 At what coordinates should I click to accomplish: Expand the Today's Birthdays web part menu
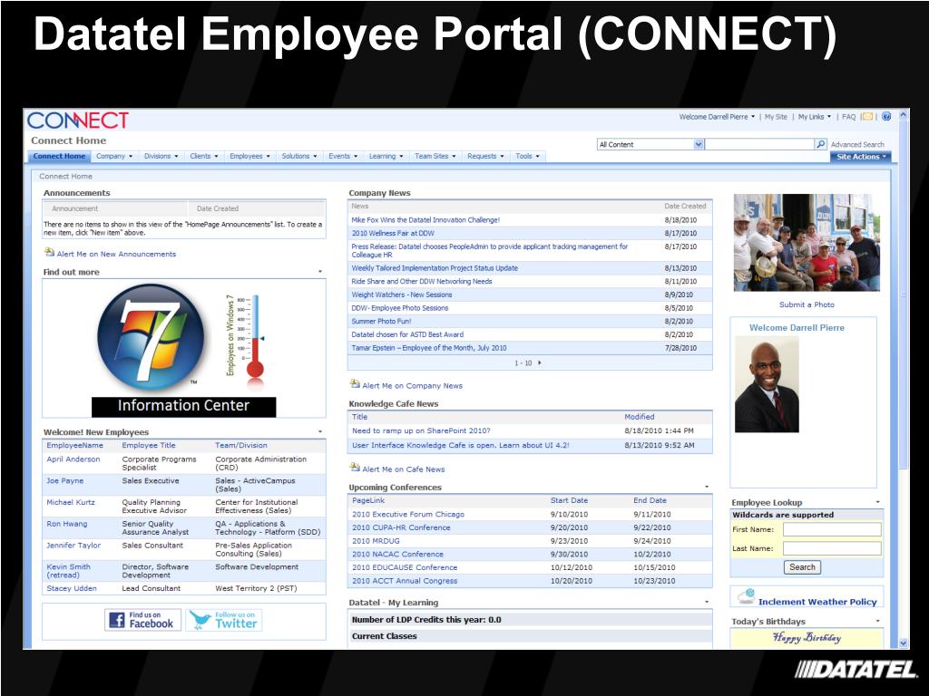(877, 622)
